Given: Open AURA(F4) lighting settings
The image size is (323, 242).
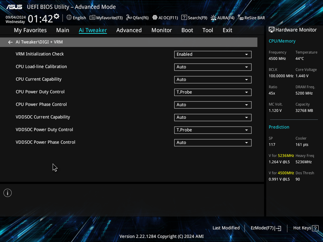Looking at the screenshot, I should point(222,18).
